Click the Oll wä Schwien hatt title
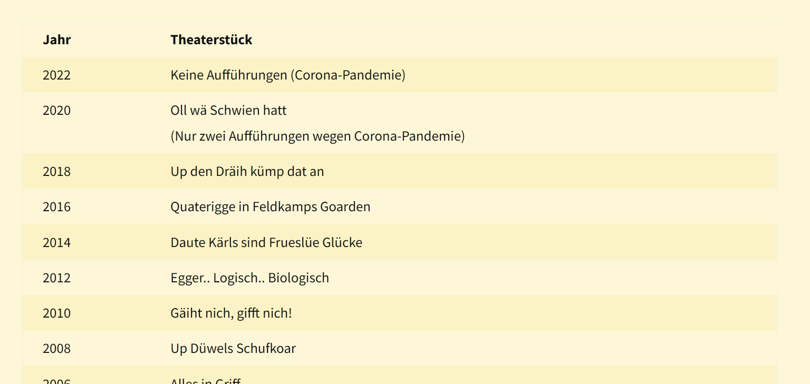The width and height of the screenshot is (810, 384). pos(229,110)
